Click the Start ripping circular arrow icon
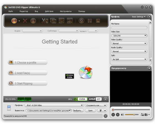This screenshot has width=155, height=124. [81, 21]
